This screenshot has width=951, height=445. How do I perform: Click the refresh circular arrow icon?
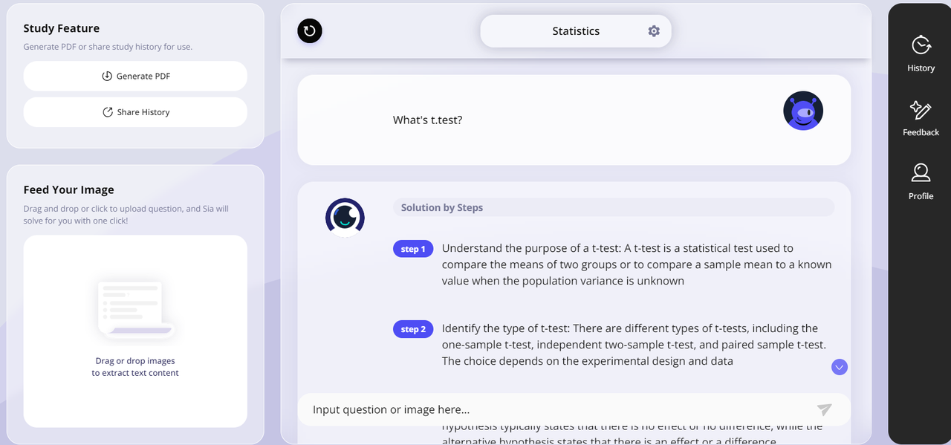click(x=310, y=31)
